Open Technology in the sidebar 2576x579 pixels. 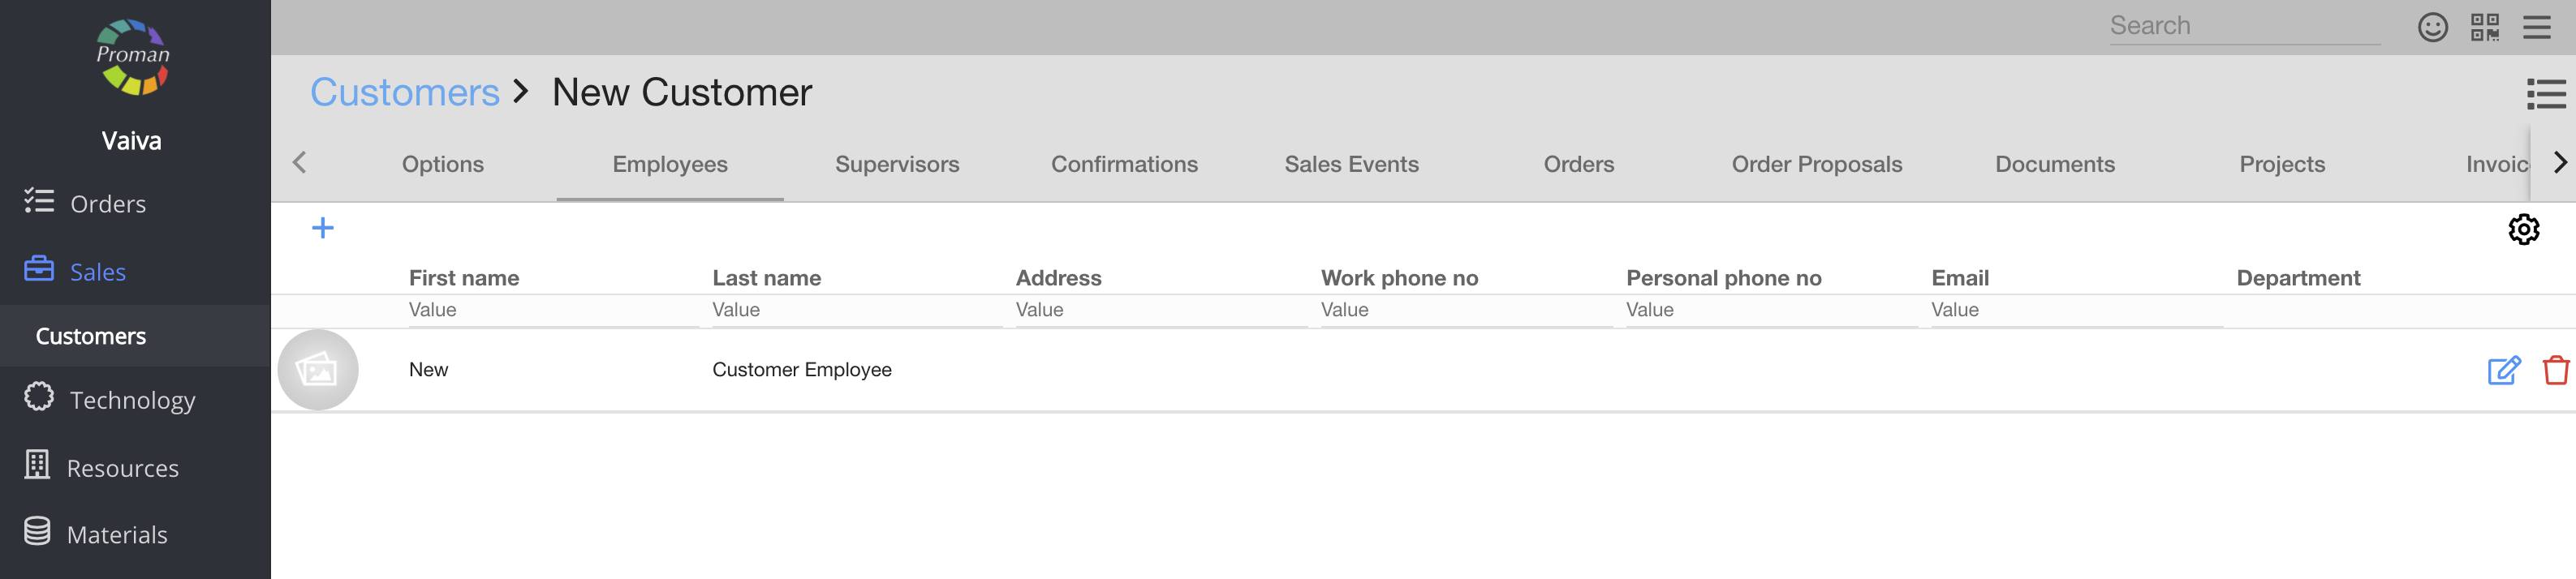pos(132,400)
